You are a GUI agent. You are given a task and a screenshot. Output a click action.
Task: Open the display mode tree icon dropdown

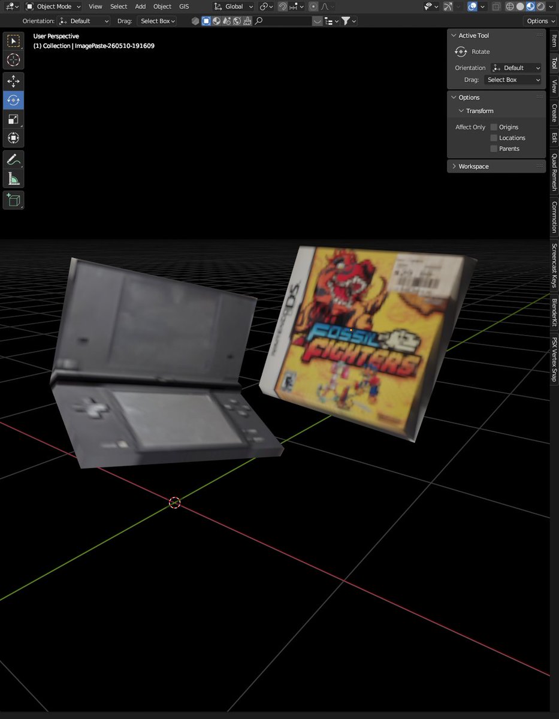tap(331, 21)
